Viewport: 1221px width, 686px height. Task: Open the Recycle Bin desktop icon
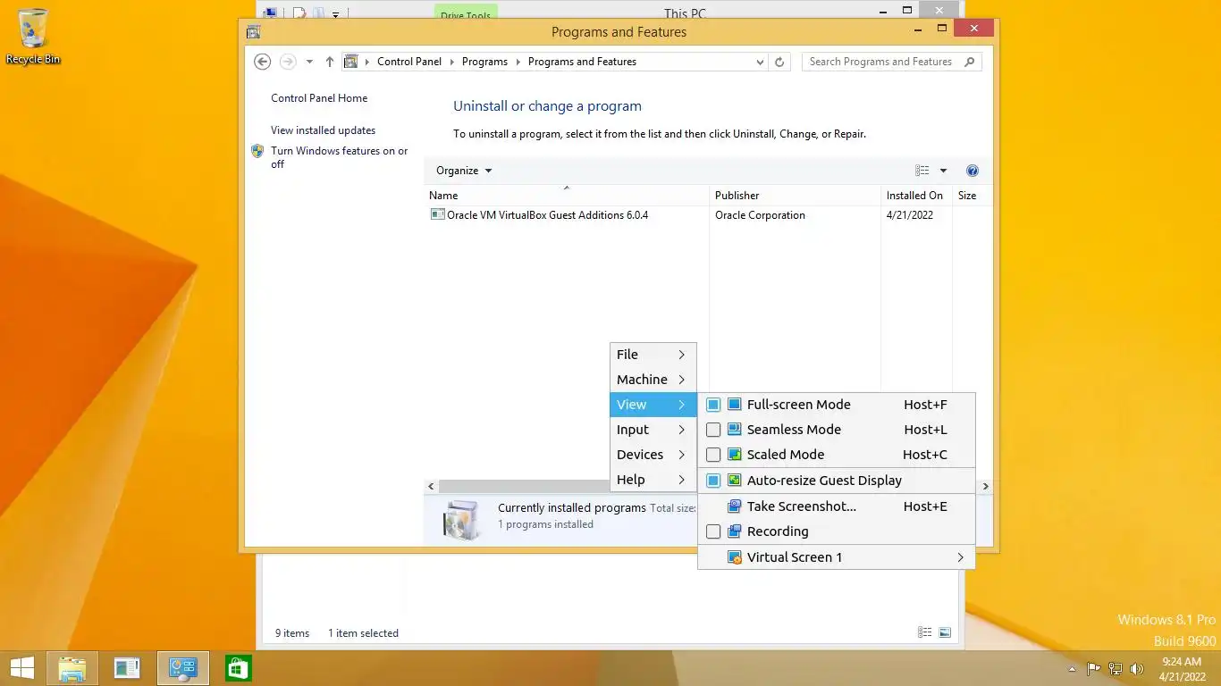[33, 37]
